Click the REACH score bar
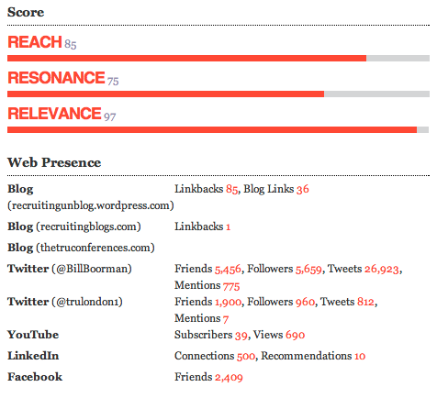 (x=218, y=58)
